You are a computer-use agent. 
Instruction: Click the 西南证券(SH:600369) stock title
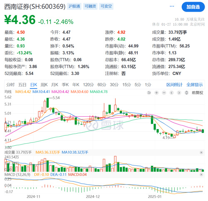(35, 7)
